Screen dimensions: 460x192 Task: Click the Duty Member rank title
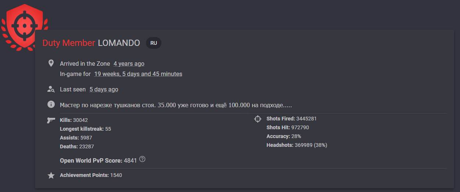coord(69,43)
